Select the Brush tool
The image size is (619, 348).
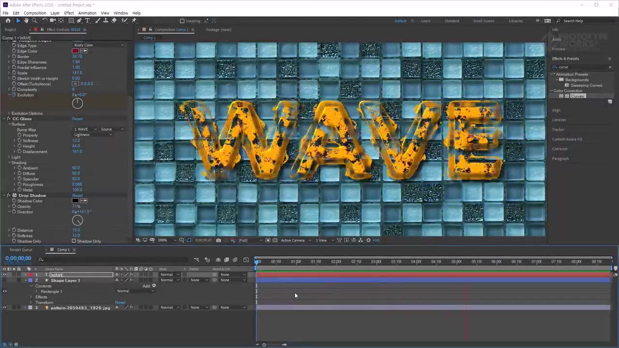coord(97,21)
